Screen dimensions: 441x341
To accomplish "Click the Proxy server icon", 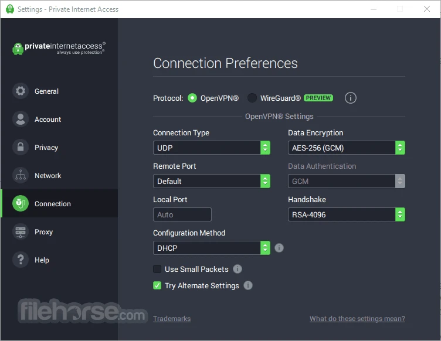I will pyautogui.click(x=21, y=232).
